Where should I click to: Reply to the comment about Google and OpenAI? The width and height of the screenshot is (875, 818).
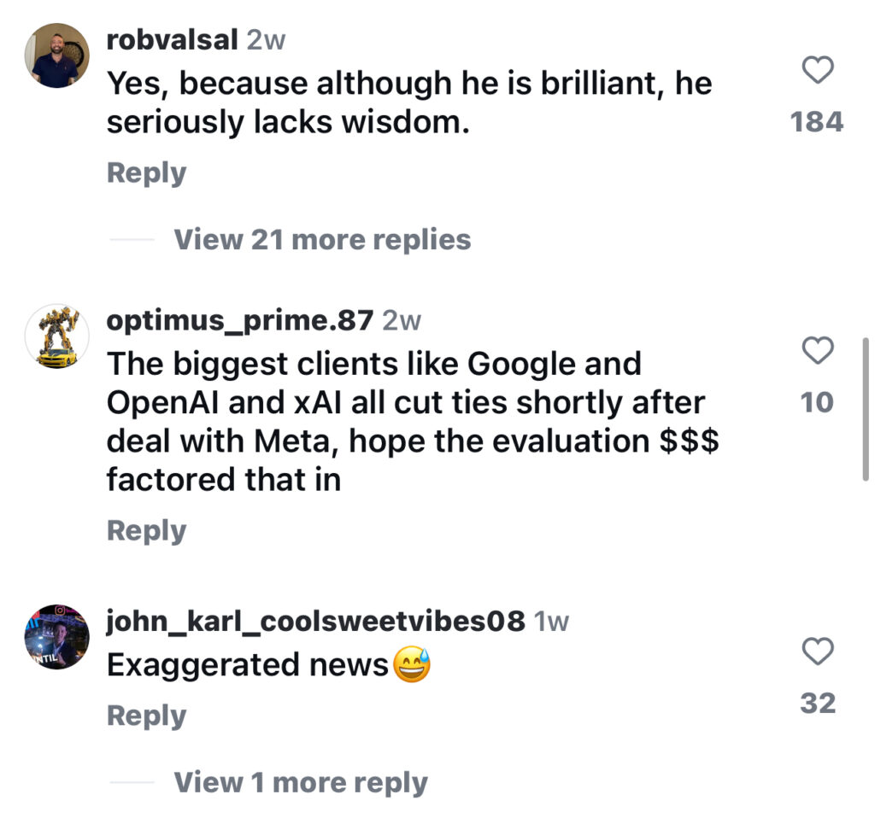(x=146, y=531)
